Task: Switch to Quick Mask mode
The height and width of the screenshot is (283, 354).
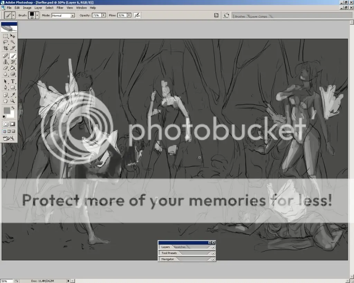Action: point(12,124)
